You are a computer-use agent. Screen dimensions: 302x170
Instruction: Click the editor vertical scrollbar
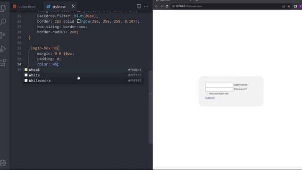point(151,107)
